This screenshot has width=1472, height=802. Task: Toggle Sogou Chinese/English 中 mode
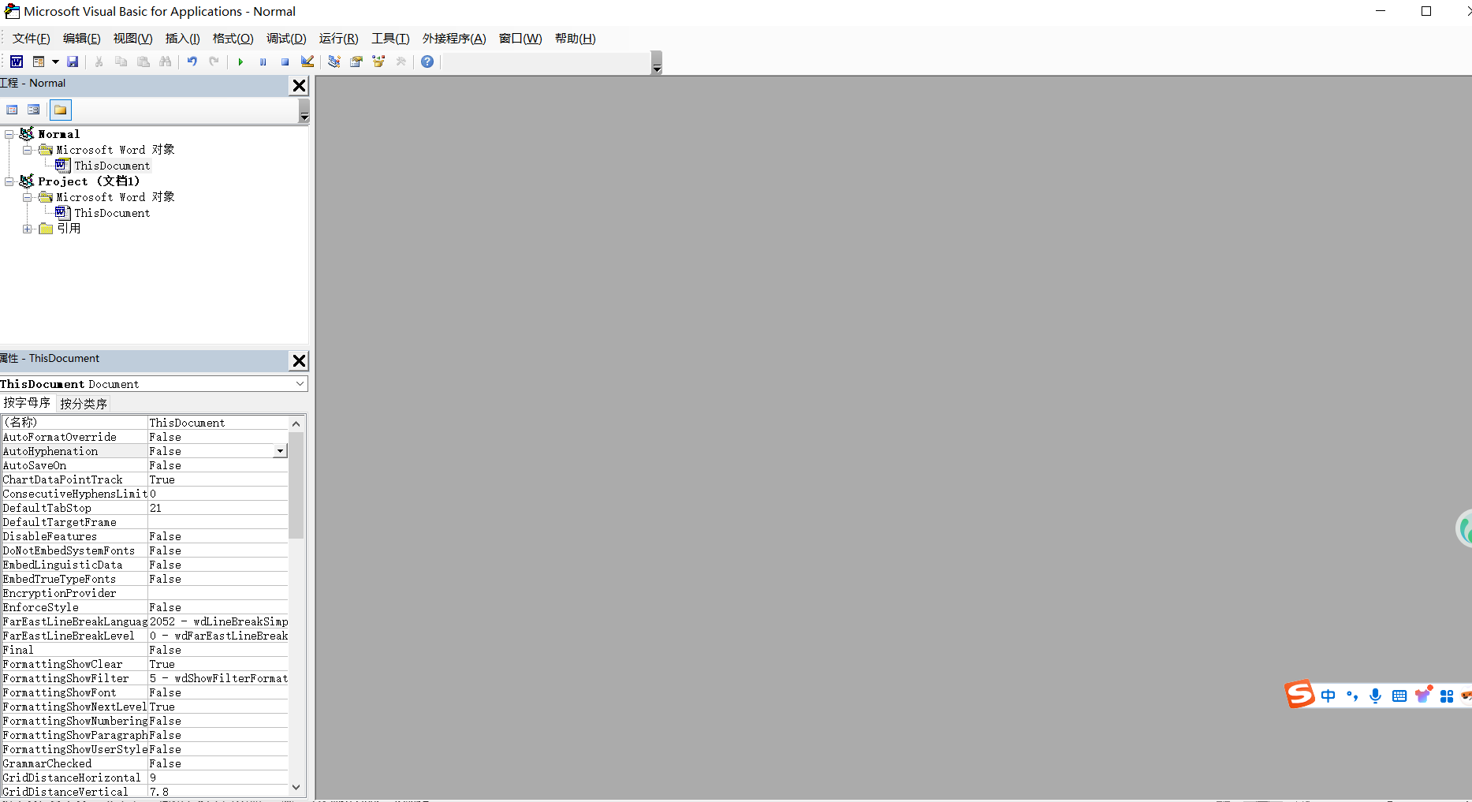click(1329, 696)
